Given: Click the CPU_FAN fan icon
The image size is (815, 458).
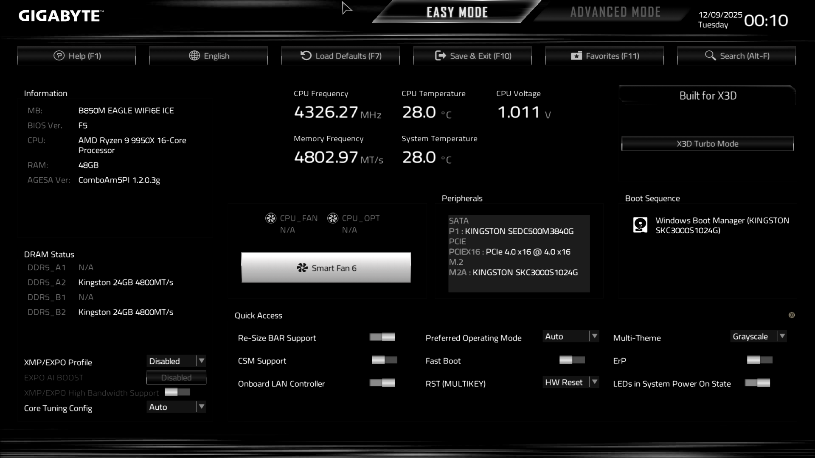Looking at the screenshot, I should click(x=271, y=218).
